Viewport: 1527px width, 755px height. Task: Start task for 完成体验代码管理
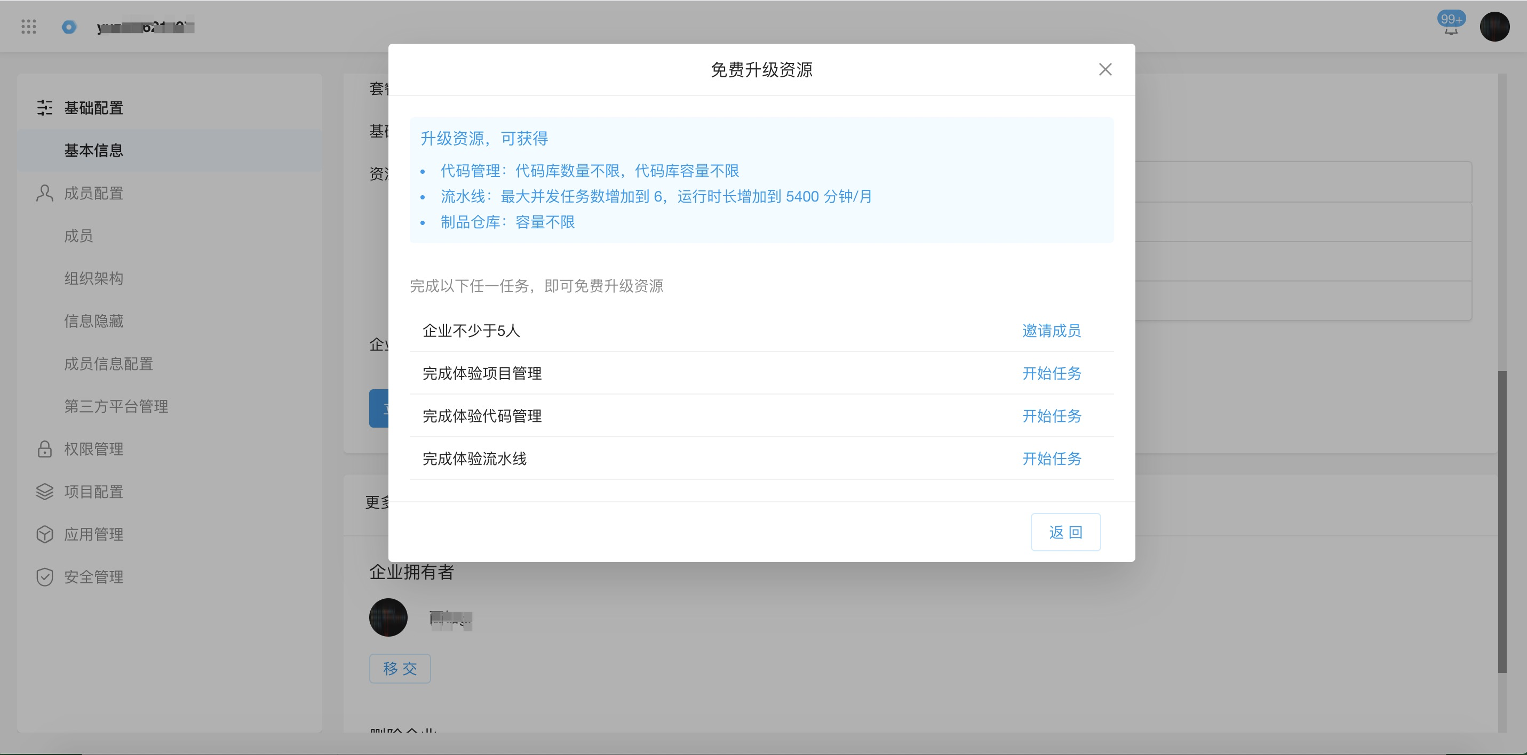[1052, 416]
